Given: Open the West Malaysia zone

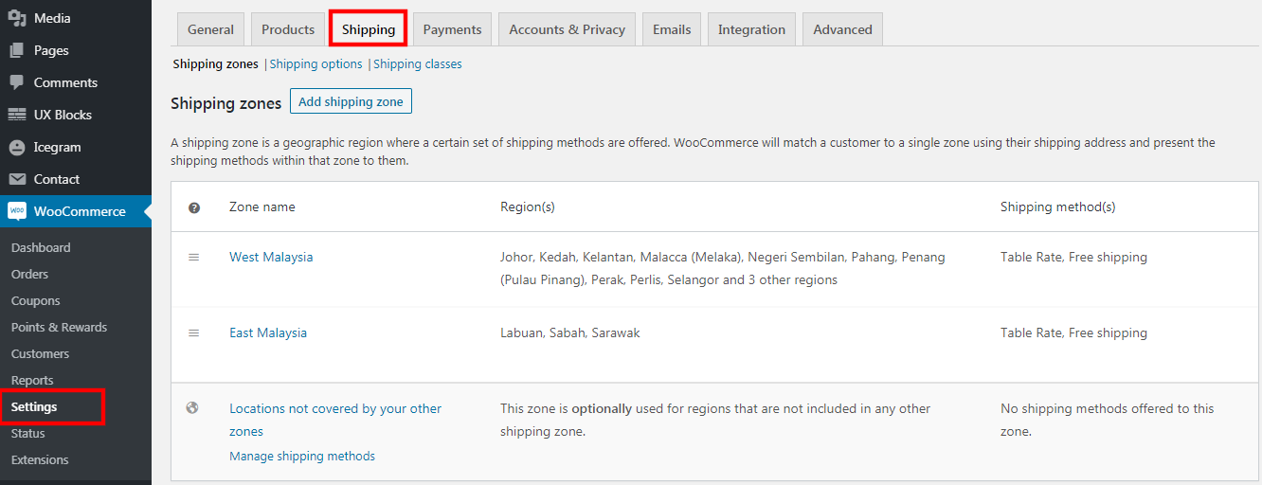Looking at the screenshot, I should (271, 257).
